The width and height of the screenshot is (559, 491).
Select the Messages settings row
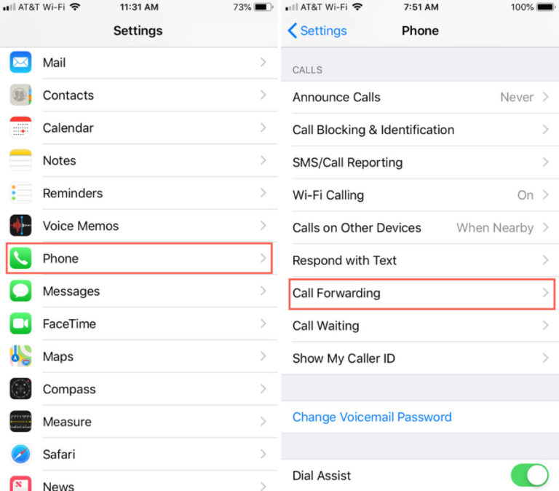(x=139, y=291)
